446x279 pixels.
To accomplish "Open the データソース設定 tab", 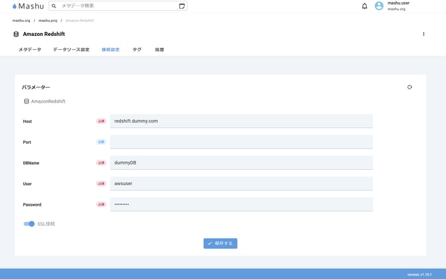I will 71,50.
